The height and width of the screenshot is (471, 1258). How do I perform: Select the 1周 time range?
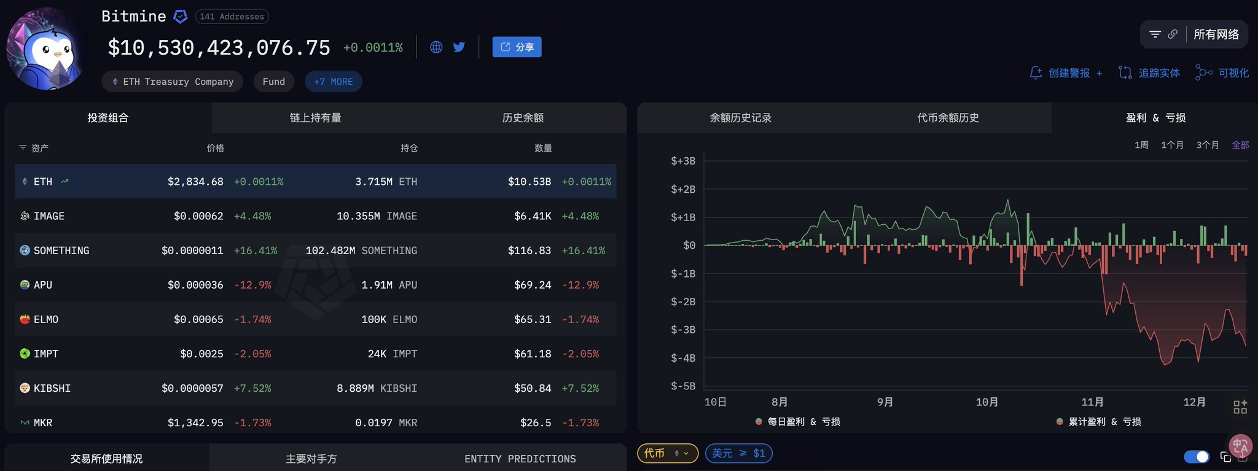coord(1141,145)
